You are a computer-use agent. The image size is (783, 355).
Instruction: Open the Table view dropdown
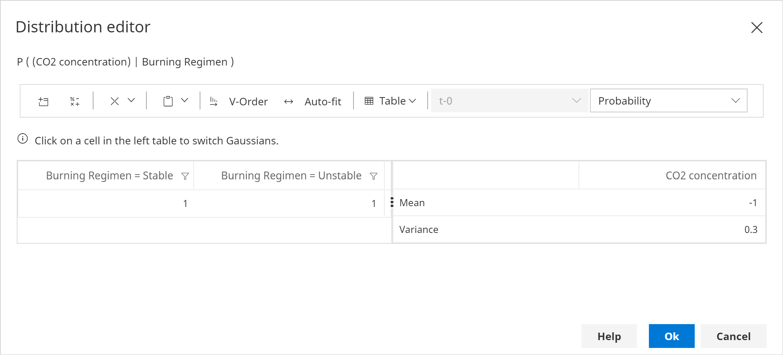click(x=390, y=101)
